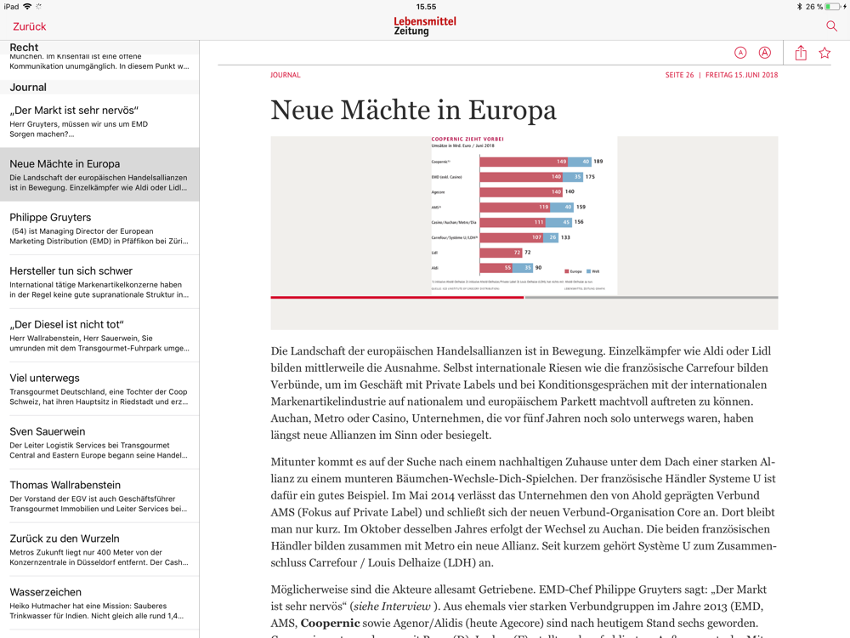Open Hersteller tun sich schwer article
The width and height of the screenshot is (850, 638).
99,282
